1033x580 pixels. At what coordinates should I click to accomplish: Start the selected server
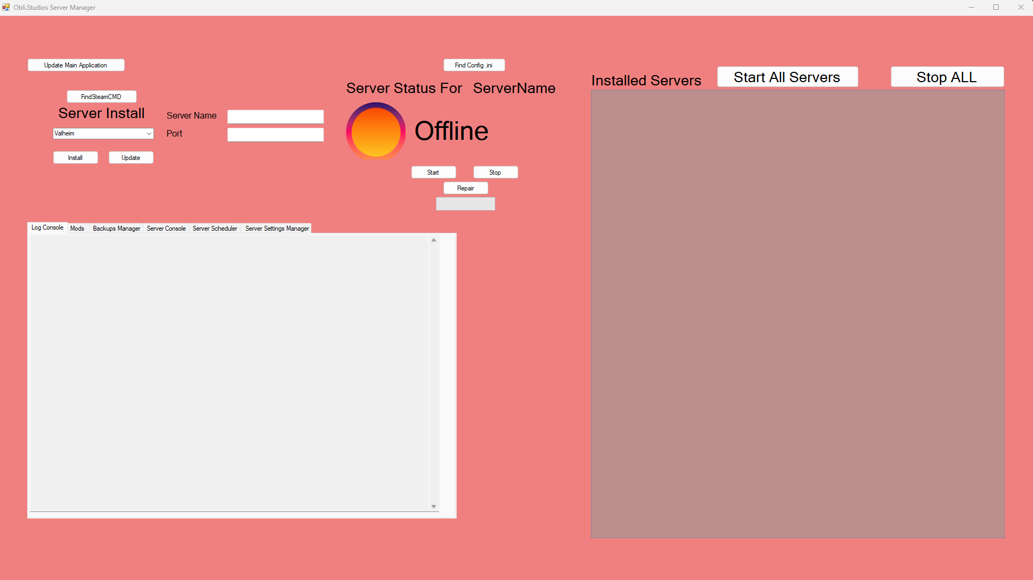[x=433, y=172]
